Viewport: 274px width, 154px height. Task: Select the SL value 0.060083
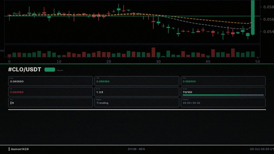tap(17, 92)
